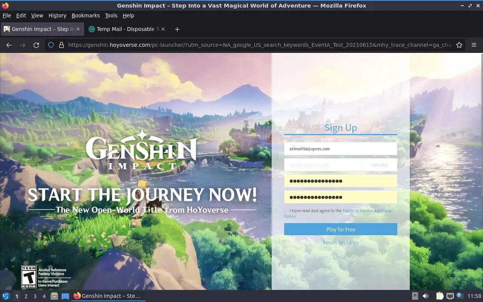Close the Genshin Impact tab
Image resolution: width=483 pixels, height=302 pixels.
point(78,29)
